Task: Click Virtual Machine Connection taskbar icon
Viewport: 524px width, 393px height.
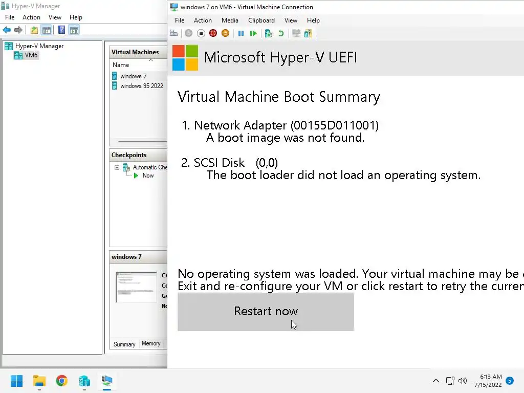Action: tap(107, 381)
